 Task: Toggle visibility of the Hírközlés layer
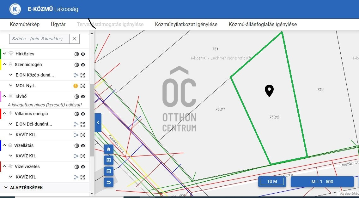(x=83, y=54)
